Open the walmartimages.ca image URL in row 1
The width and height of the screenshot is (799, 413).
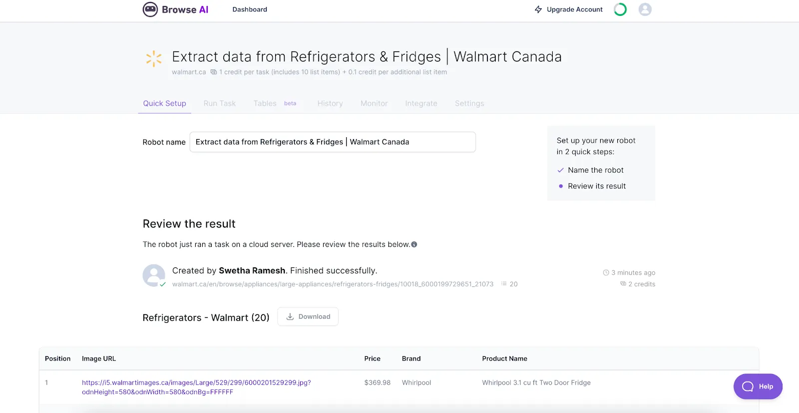point(196,387)
